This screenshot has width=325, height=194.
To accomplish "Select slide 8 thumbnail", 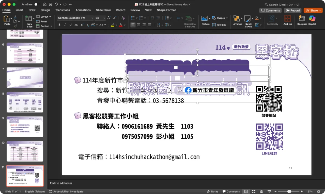I will 25,102.
